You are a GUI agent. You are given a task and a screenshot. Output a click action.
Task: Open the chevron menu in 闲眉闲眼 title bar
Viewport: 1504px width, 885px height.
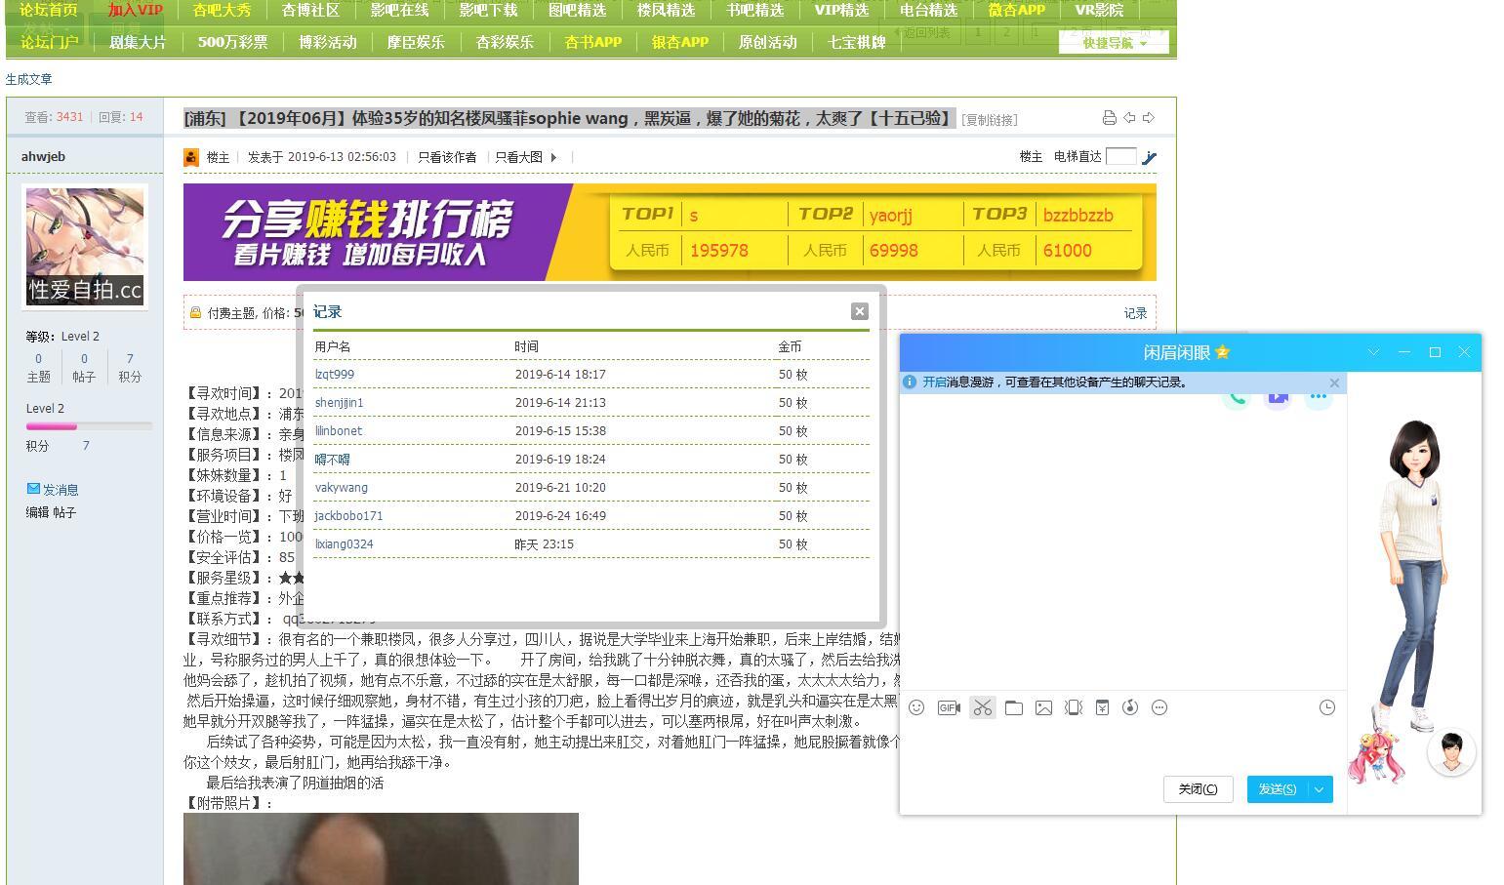1374,352
